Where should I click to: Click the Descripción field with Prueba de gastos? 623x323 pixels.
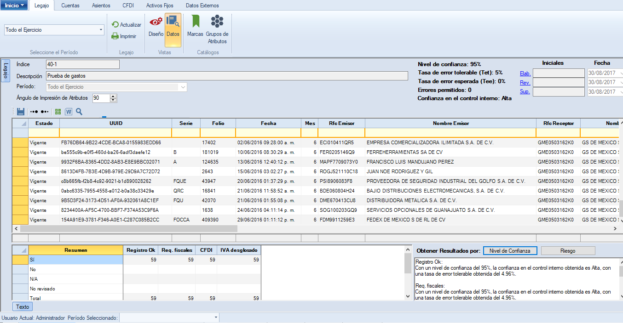pyautogui.click(x=226, y=76)
